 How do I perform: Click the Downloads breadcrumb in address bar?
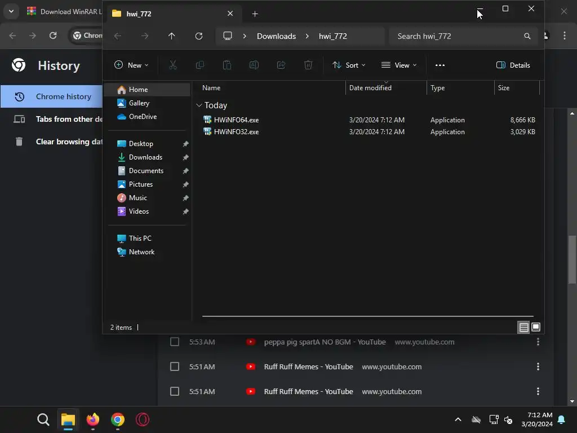[276, 36]
